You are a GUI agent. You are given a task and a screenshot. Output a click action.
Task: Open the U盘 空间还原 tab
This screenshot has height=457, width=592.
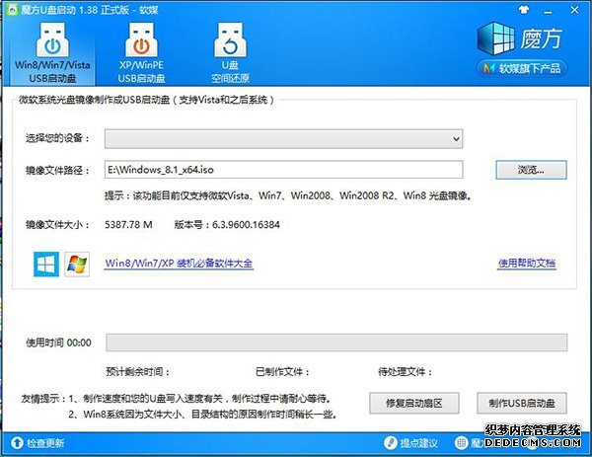pyautogui.click(x=230, y=53)
